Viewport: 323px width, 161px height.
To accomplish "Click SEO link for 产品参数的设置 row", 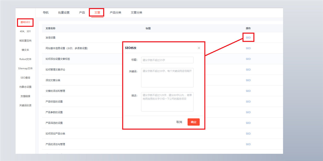I will 248,112.
